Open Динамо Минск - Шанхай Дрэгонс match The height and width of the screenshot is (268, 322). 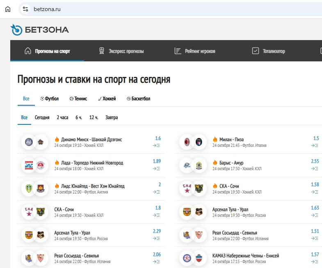[91, 140]
